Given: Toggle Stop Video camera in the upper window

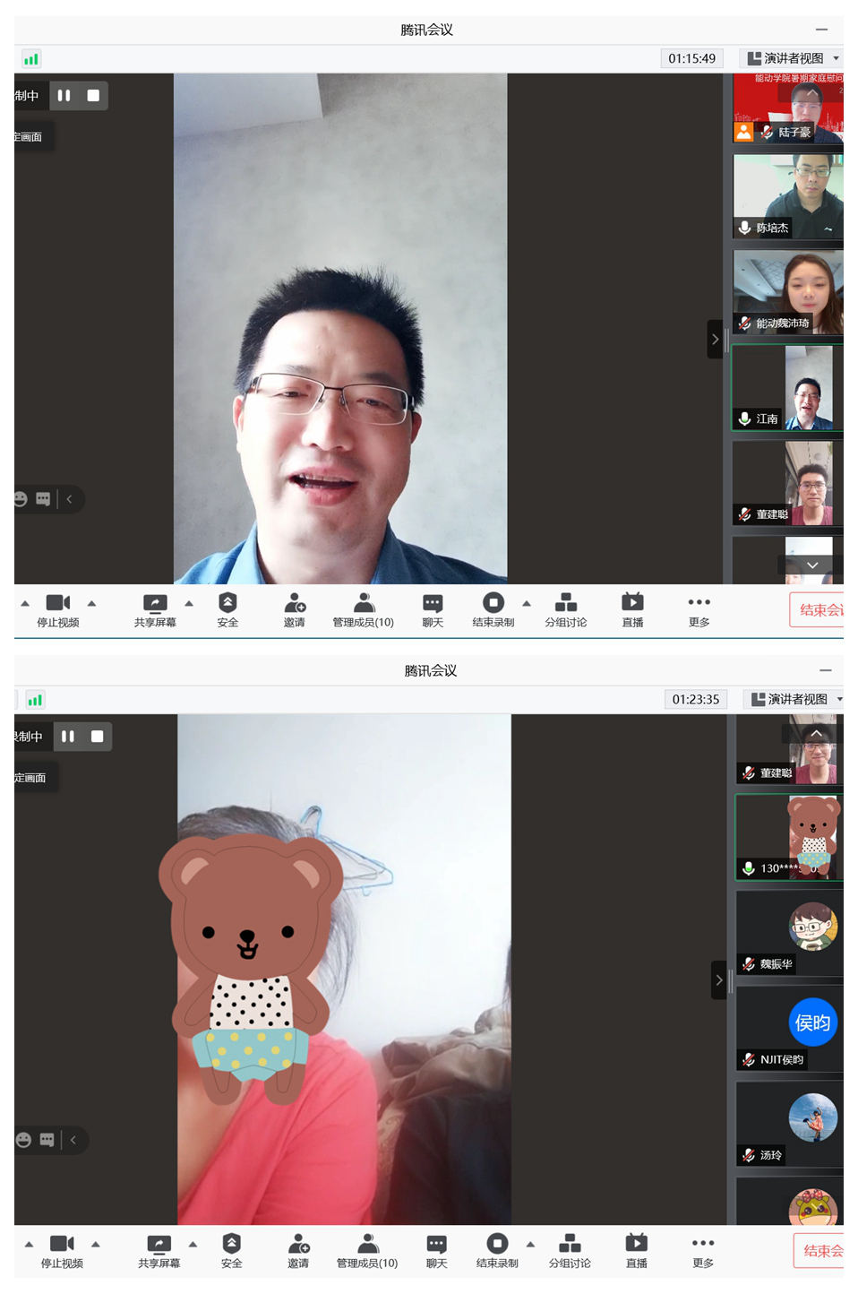Looking at the screenshot, I should (x=58, y=609).
